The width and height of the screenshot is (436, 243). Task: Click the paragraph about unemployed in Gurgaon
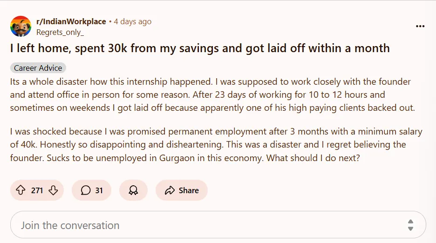coord(216,145)
